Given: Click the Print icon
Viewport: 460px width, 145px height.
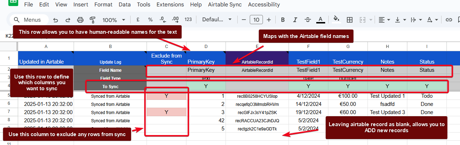Looking at the screenshot, I should pyautogui.click(x=80, y=20).
